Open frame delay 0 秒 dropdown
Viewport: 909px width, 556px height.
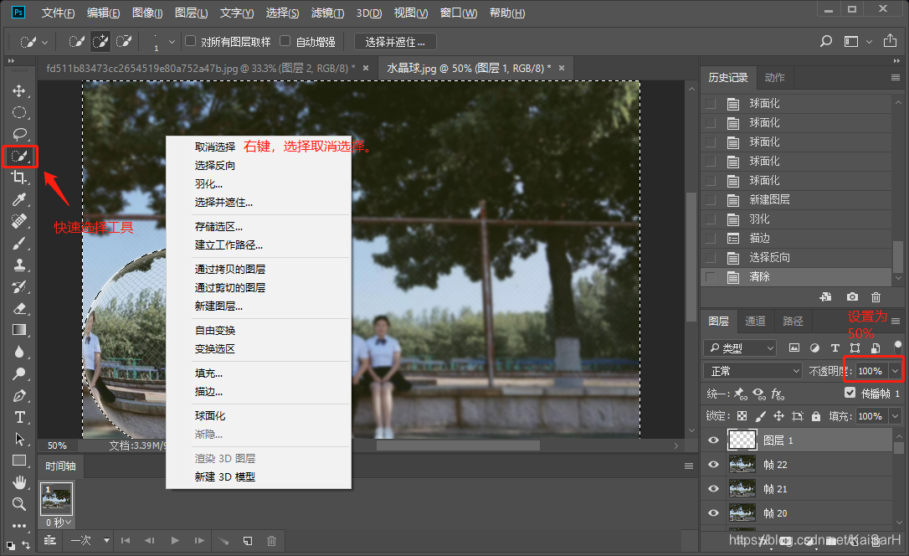[x=59, y=523]
